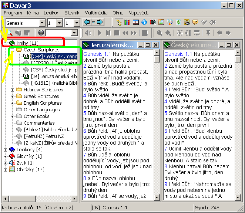Collapse the Czech Scriptures folder
Viewport: 245px width, 213px height.
click(13, 50)
